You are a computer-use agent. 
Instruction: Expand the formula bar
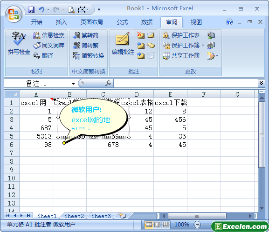point(261,83)
